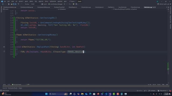Click the taskbar clock
The height and width of the screenshot is (96, 172).
click(166, 94)
